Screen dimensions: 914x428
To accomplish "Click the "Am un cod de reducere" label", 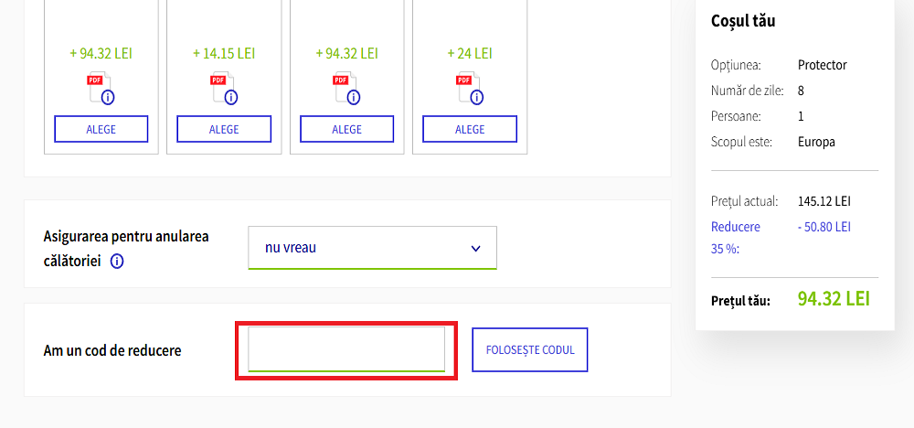I will [x=112, y=350].
